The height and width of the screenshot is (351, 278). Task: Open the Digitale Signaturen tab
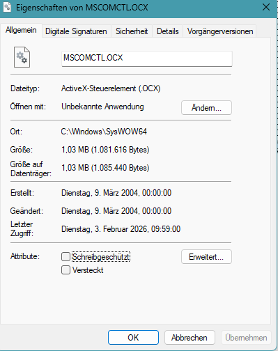[x=76, y=31]
